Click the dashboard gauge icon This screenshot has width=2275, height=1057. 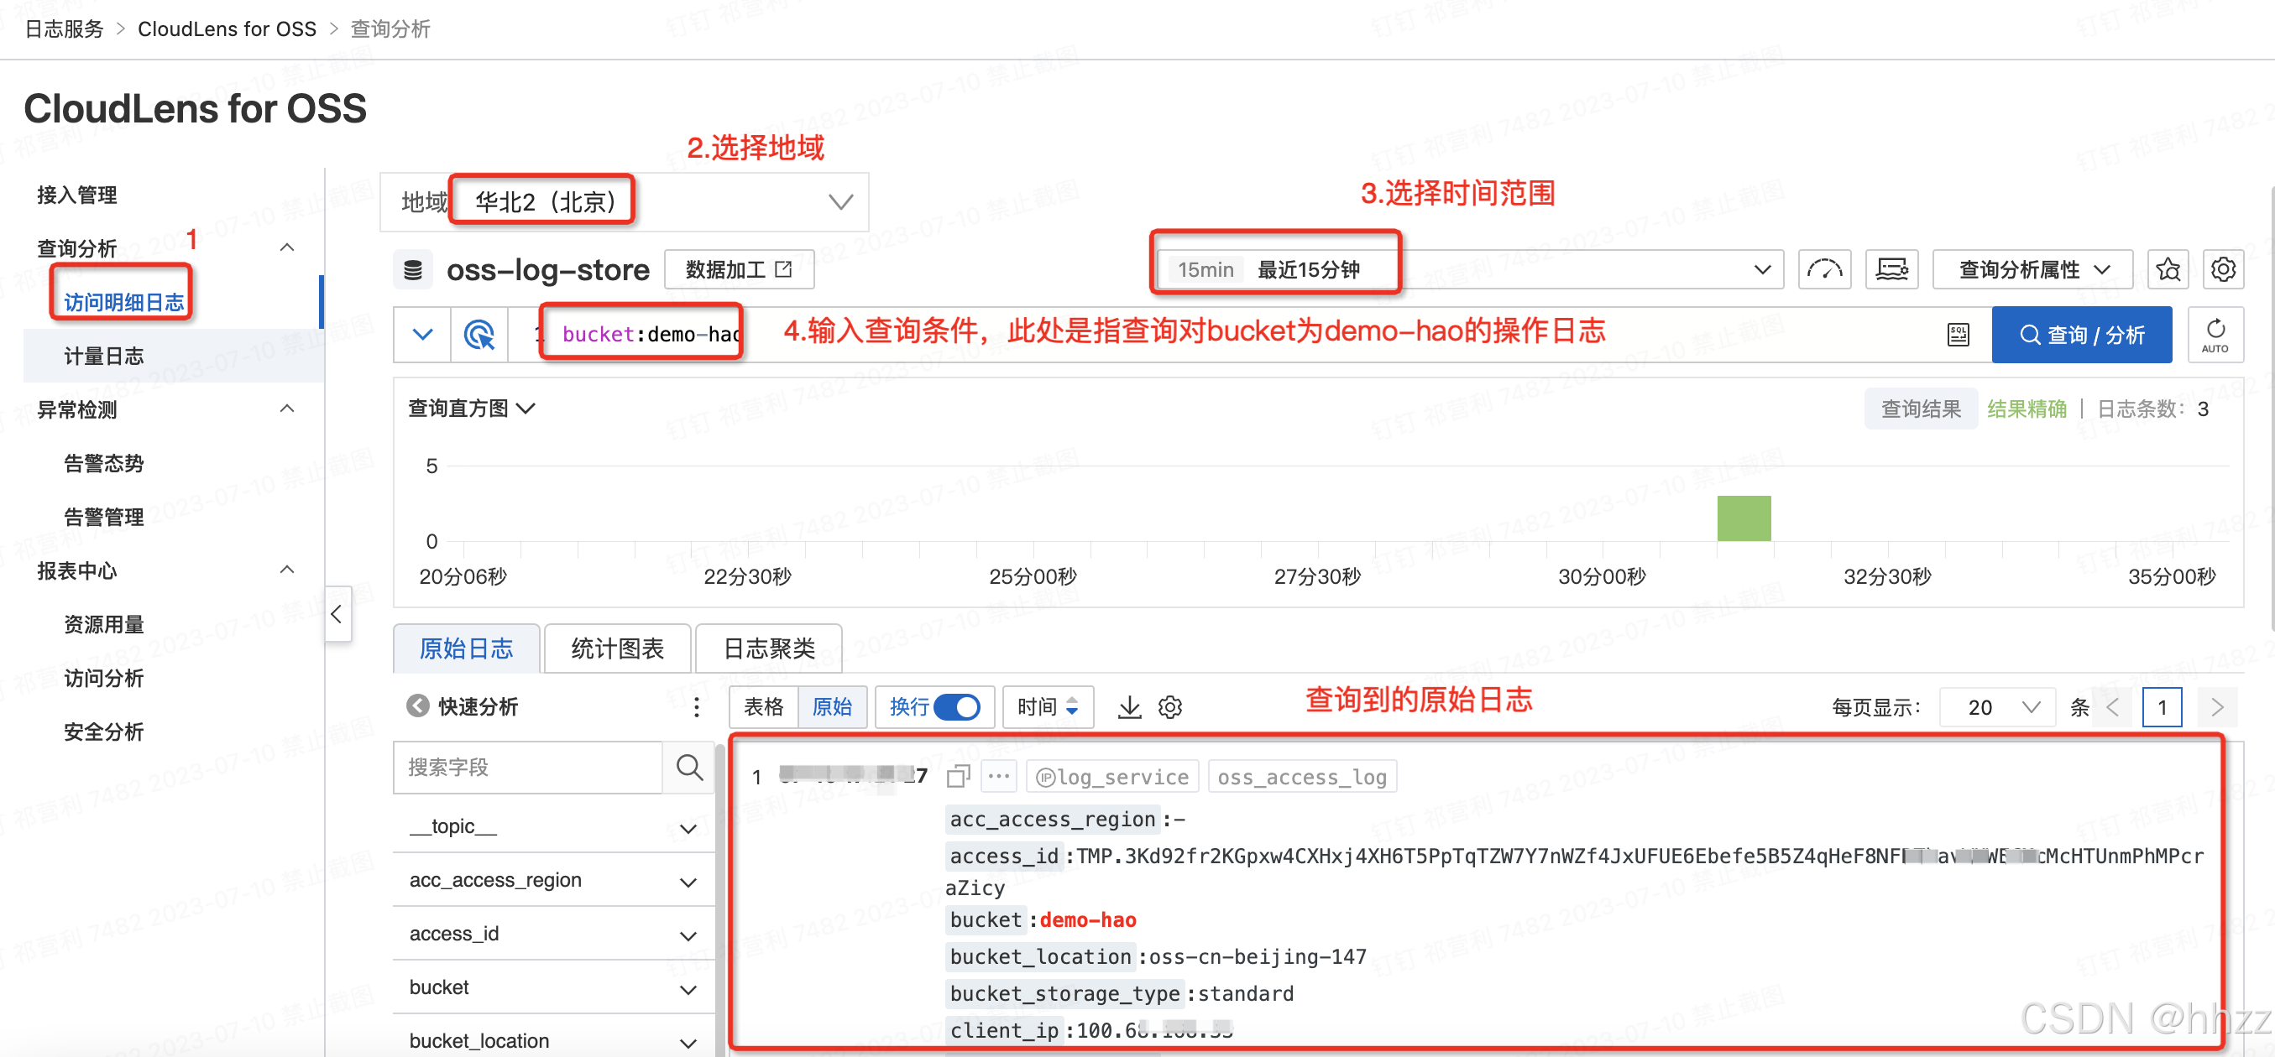[x=1823, y=269]
